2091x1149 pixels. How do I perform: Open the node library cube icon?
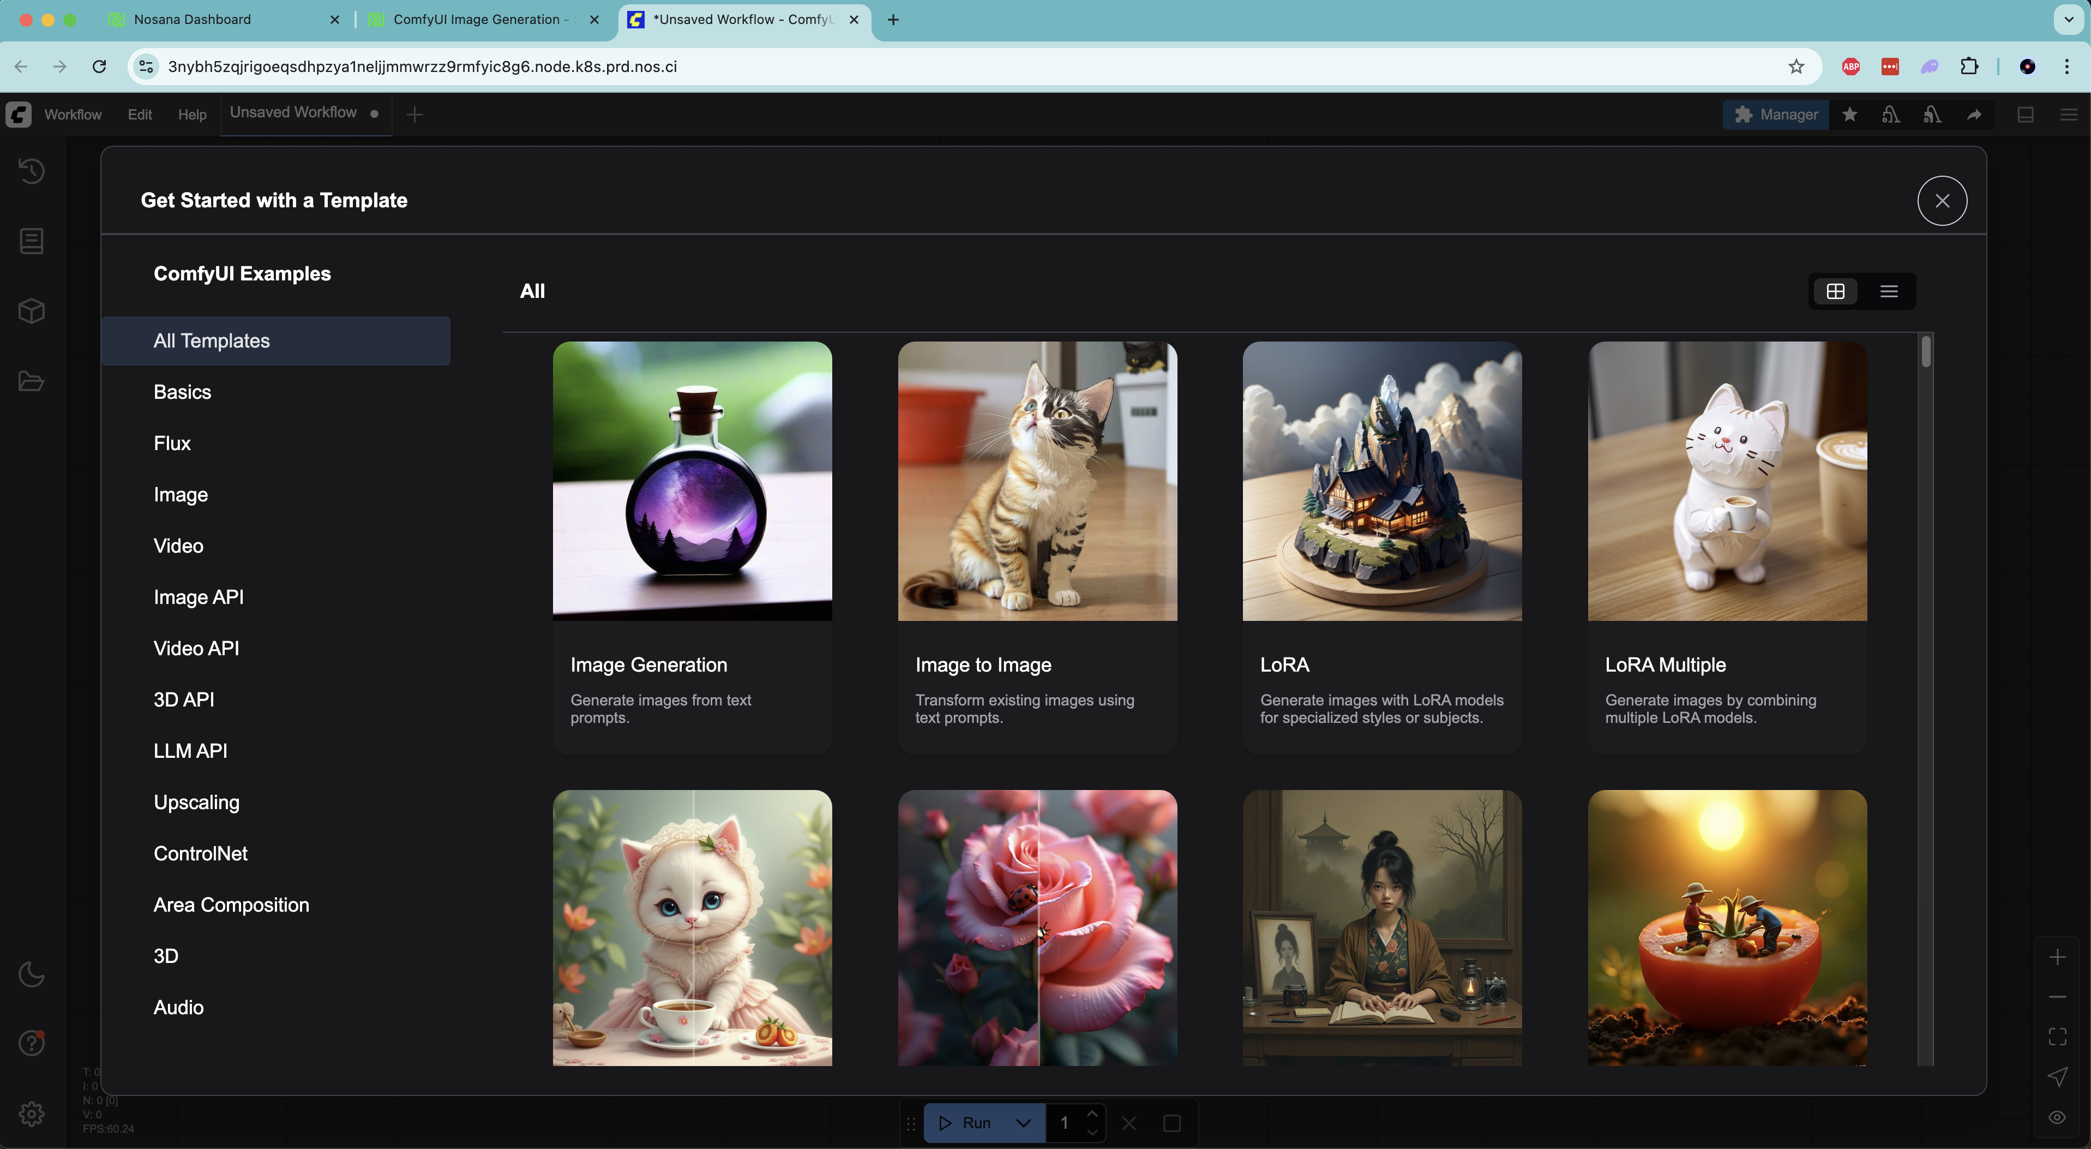click(32, 311)
